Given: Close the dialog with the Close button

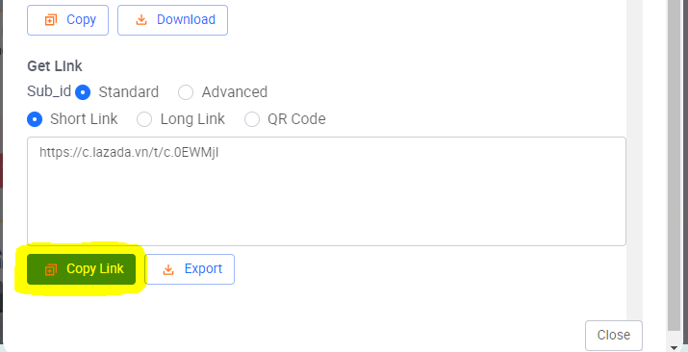Looking at the screenshot, I should coord(613,336).
